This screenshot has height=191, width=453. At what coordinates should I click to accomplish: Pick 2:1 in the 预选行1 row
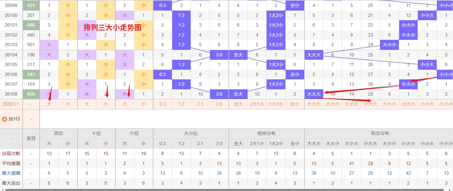tap(200, 104)
